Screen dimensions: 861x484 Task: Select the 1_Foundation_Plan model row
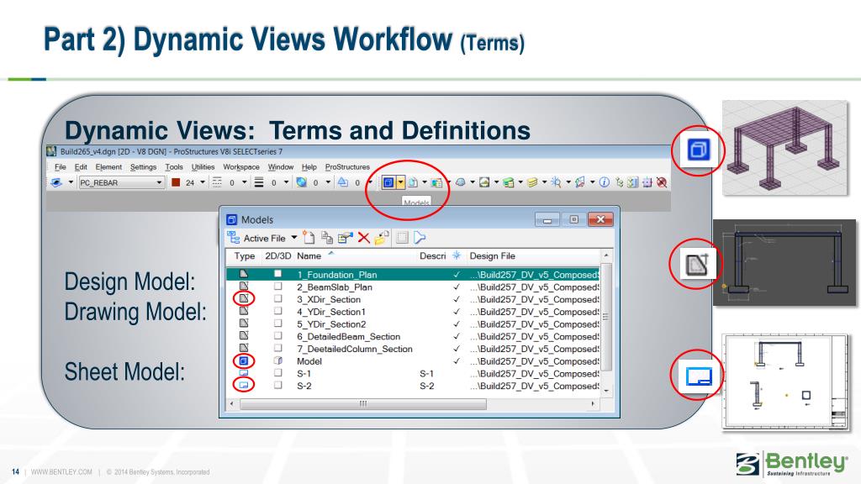pos(413,275)
